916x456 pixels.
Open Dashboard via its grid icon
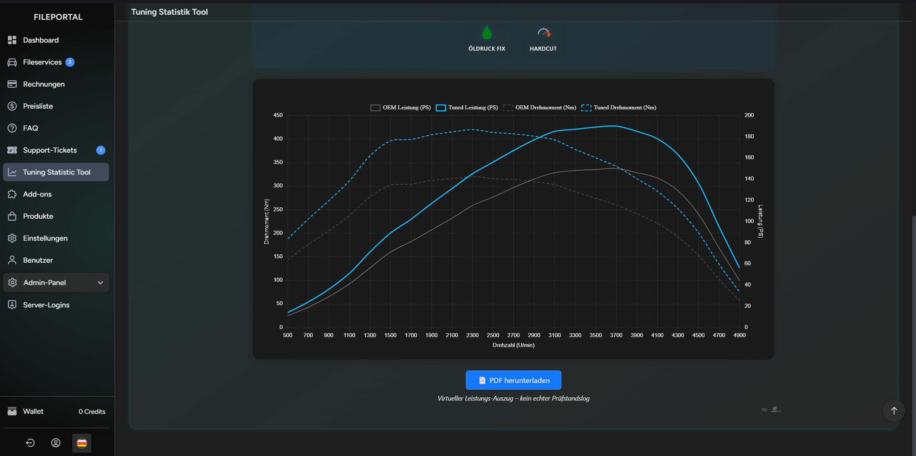(12, 40)
